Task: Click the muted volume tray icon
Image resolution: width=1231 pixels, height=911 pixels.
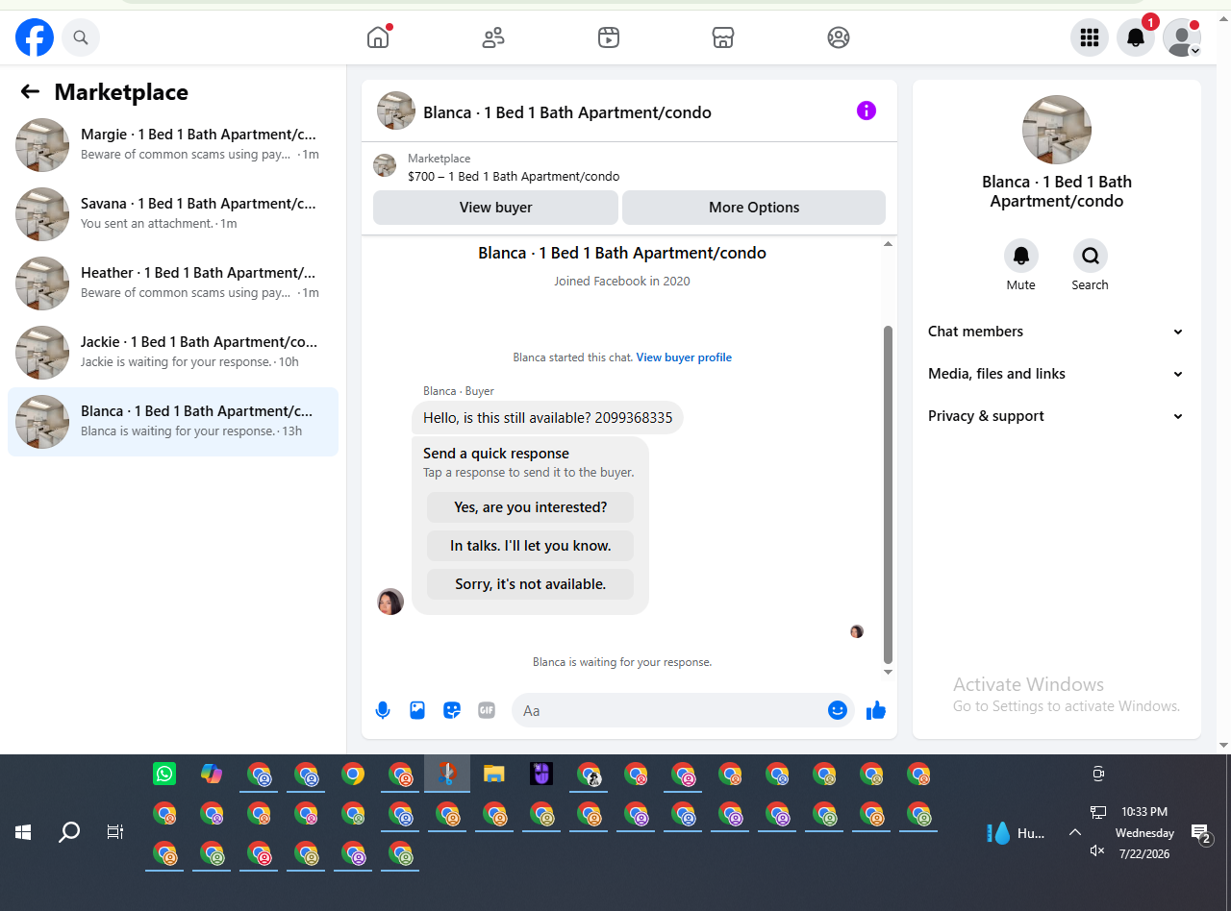Action: point(1097,850)
